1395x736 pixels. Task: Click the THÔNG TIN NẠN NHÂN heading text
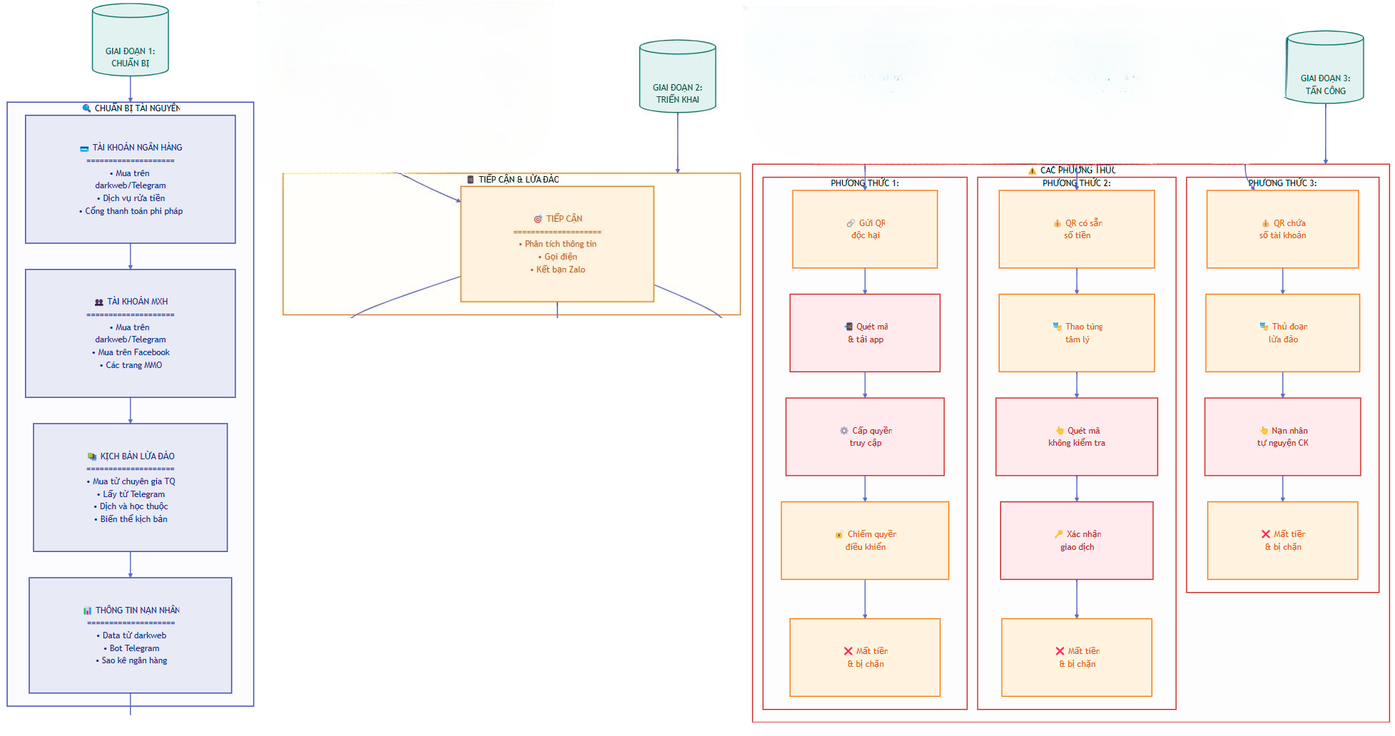(x=138, y=610)
